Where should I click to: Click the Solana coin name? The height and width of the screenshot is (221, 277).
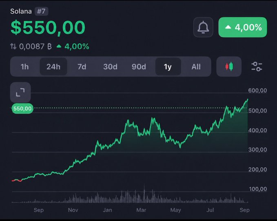pos(21,11)
